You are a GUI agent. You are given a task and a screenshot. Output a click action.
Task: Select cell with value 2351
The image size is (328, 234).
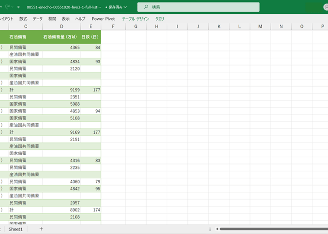click(61, 97)
